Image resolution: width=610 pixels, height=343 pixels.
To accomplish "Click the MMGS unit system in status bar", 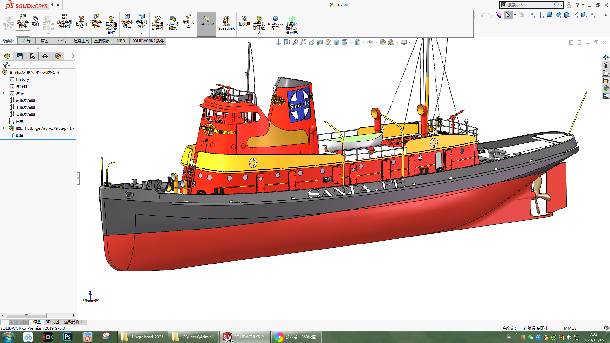I will click(570, 328).
